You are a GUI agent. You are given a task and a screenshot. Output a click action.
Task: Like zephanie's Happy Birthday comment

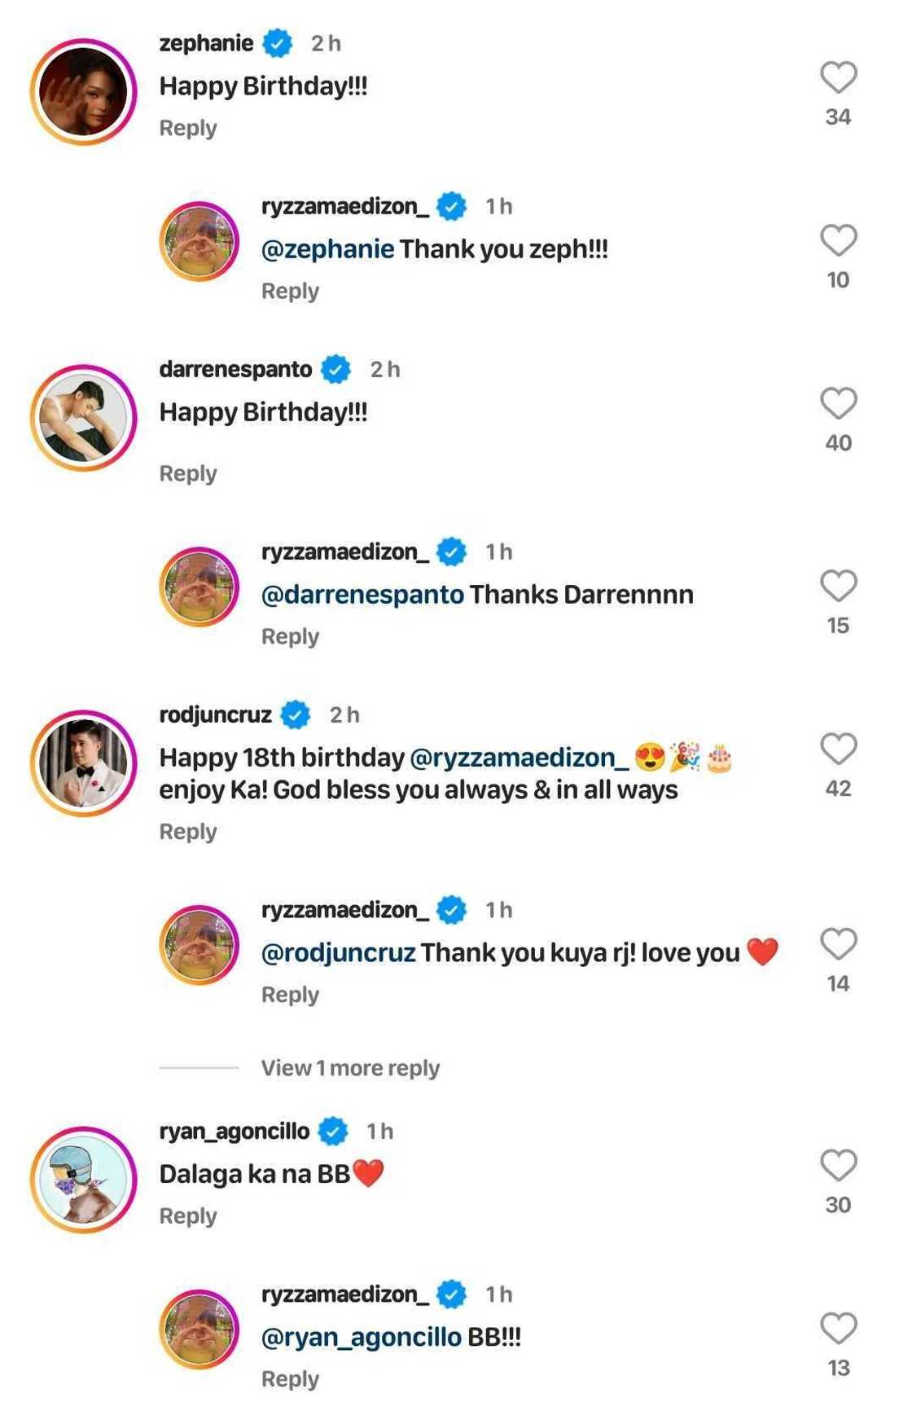[x=838, y=78]
